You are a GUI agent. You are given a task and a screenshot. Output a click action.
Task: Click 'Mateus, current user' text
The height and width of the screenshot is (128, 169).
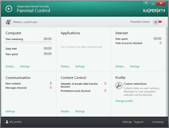[x=25, y=22]
